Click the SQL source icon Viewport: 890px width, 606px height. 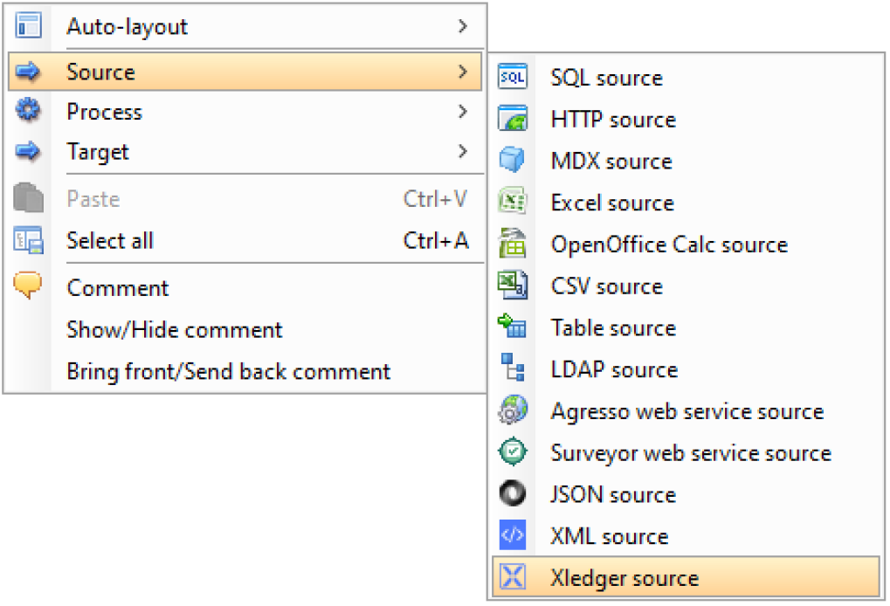512,78
